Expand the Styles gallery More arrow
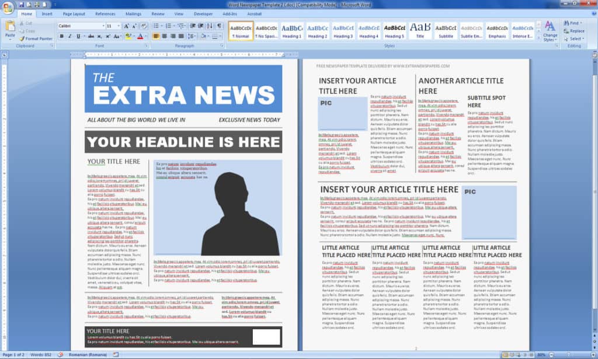Screen dimensions: 598x359 click(x=538, y=37)
